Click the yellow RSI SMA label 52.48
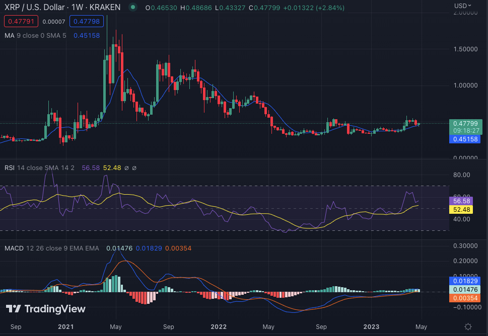 [x=461, y=210]
